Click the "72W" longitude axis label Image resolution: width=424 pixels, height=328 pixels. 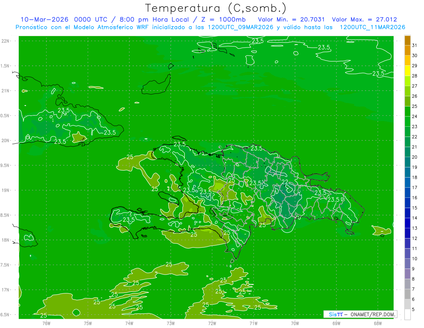pyautogui.click(x=212, y=323)
